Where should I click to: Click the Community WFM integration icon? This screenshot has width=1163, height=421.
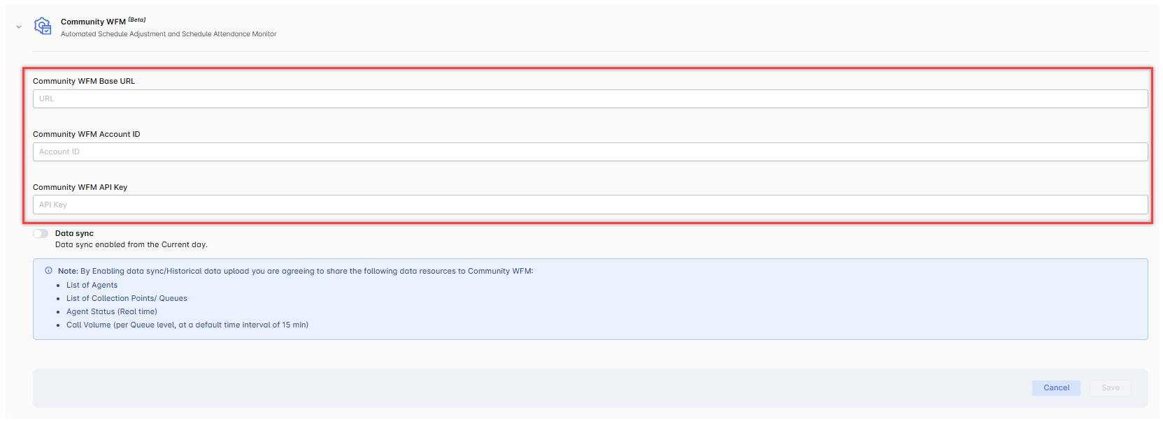pyautogui.click(x=43, y=27)
